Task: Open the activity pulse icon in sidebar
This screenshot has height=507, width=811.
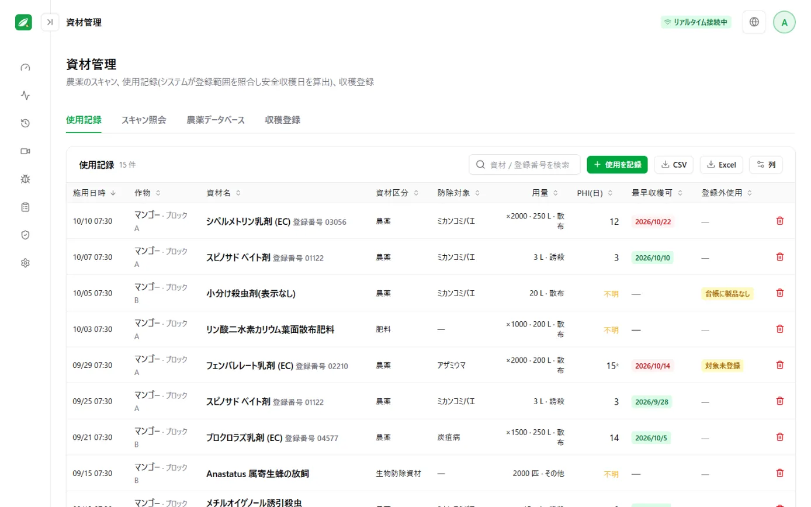Action: (25, 95)
